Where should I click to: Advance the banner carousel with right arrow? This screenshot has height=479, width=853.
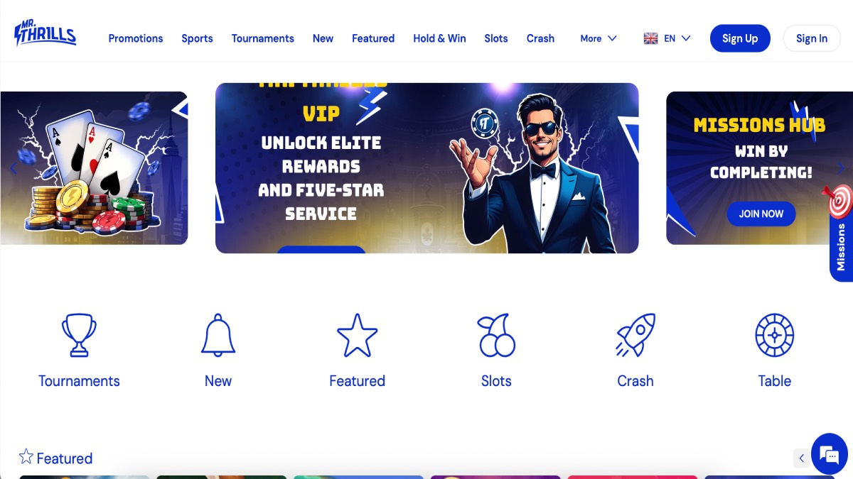click(842, 168)
